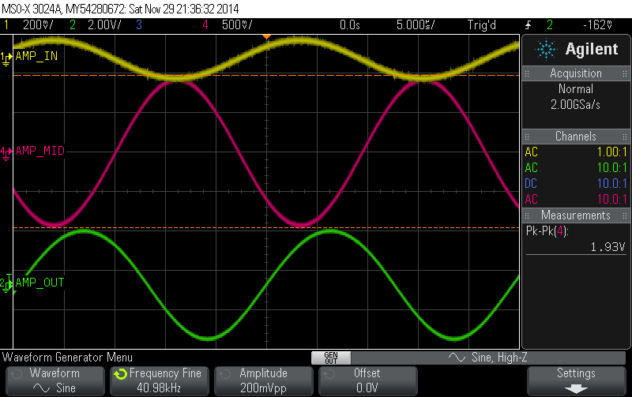Open the Acquisition panel header
Viewport: 632px width, 397px height.
(576, 73)
